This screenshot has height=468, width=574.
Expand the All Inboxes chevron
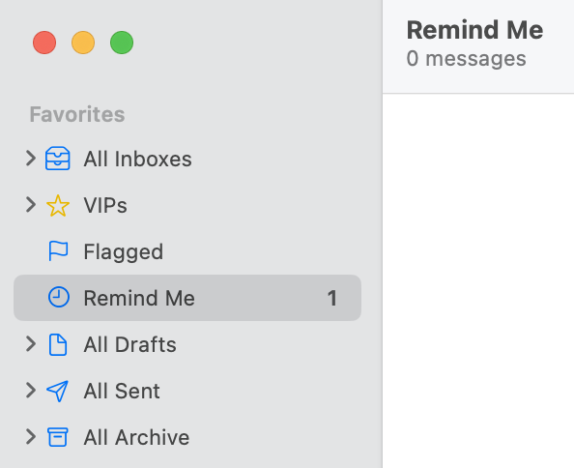(x=31, y=159)
